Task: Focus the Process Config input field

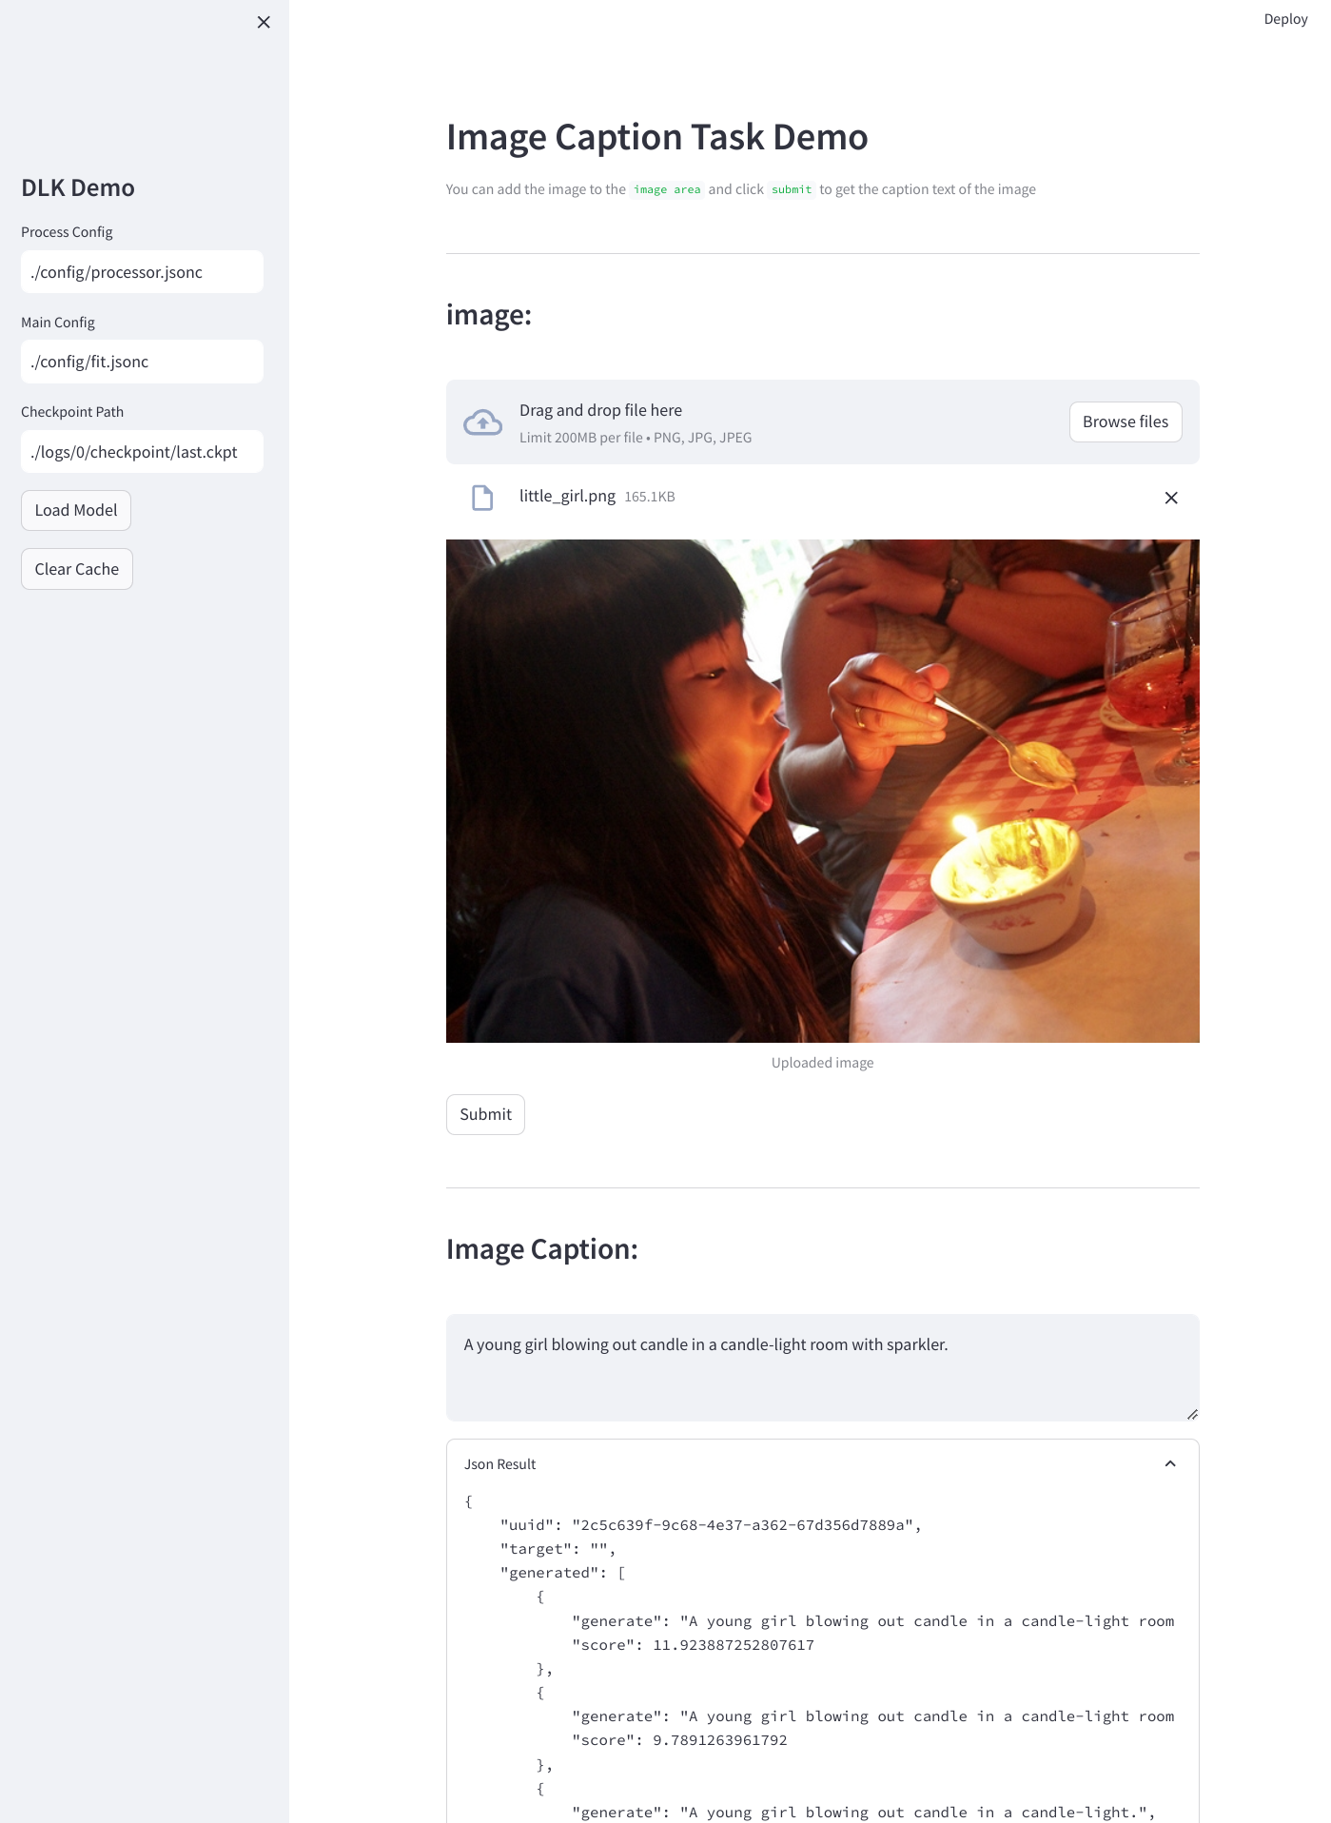Action: pyautogui.click(x=142, y=272)
